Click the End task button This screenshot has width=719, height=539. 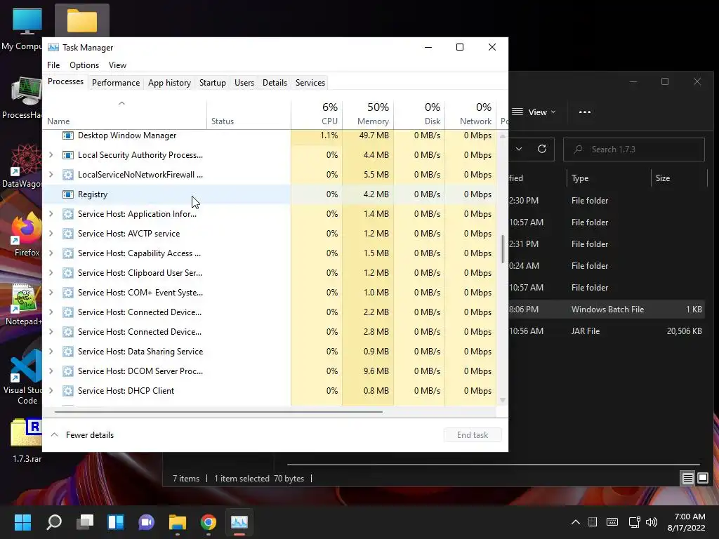pyautogui.click(x=473, y=435)
